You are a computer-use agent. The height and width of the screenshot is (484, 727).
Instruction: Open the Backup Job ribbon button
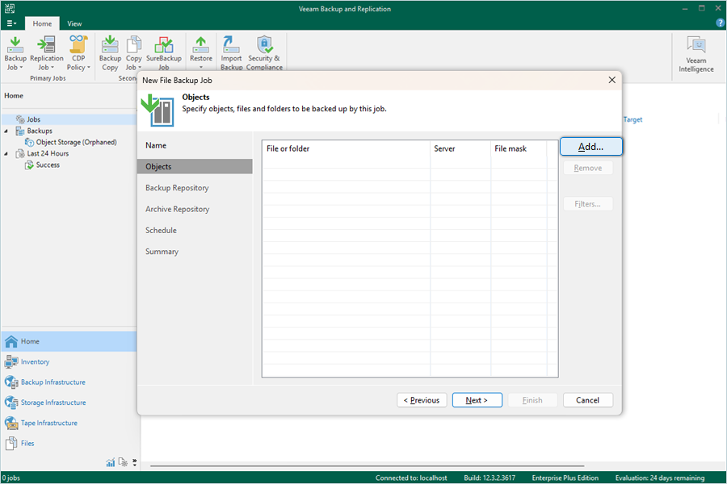[x=15, y=53]
